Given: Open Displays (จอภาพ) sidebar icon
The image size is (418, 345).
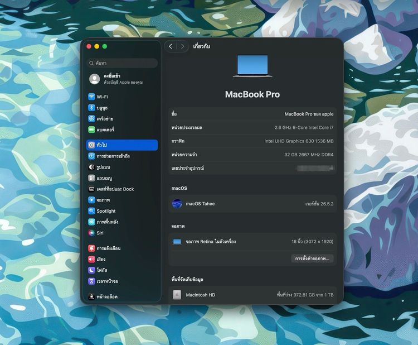Looking at the screenshot, I should 91,200.
